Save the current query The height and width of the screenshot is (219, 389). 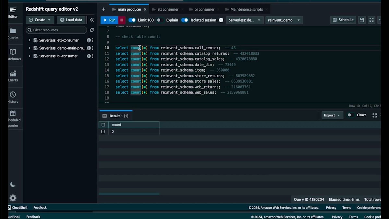(362, 20)
